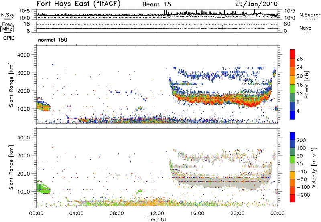Click the date '29/Jan/2010'
The image size is (321, 222).
(256, 4)
